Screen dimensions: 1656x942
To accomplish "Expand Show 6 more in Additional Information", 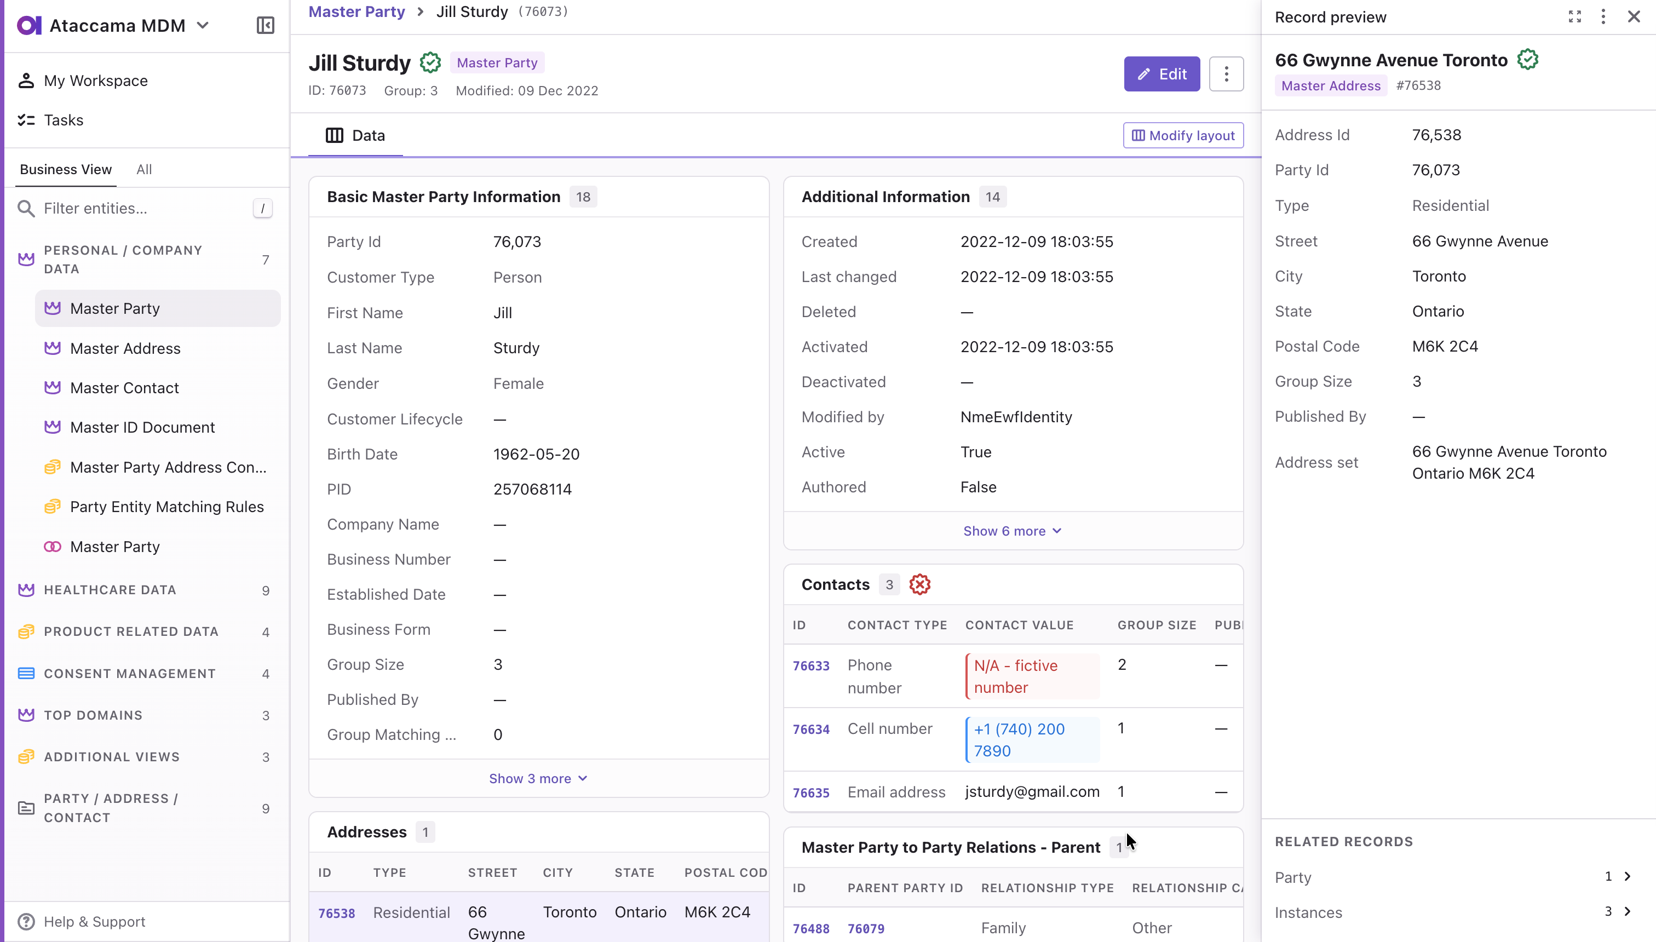I will coord(1013,531).
